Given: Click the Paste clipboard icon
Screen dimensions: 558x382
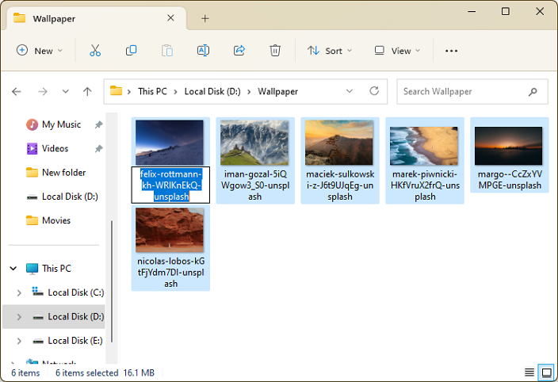Looking at the screenshot, I should 167,51.
